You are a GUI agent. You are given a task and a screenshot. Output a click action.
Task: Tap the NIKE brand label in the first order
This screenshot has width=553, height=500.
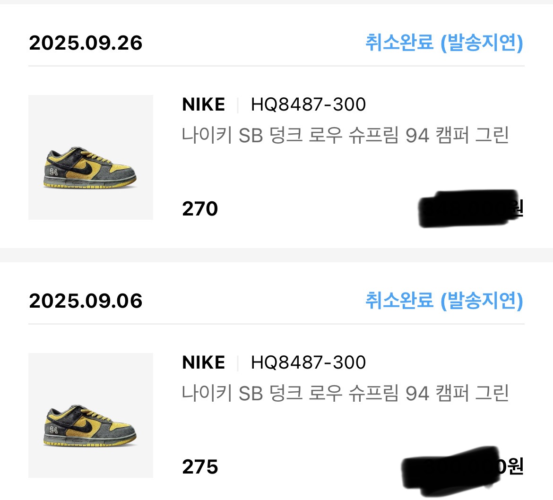[x=203, y=104]
